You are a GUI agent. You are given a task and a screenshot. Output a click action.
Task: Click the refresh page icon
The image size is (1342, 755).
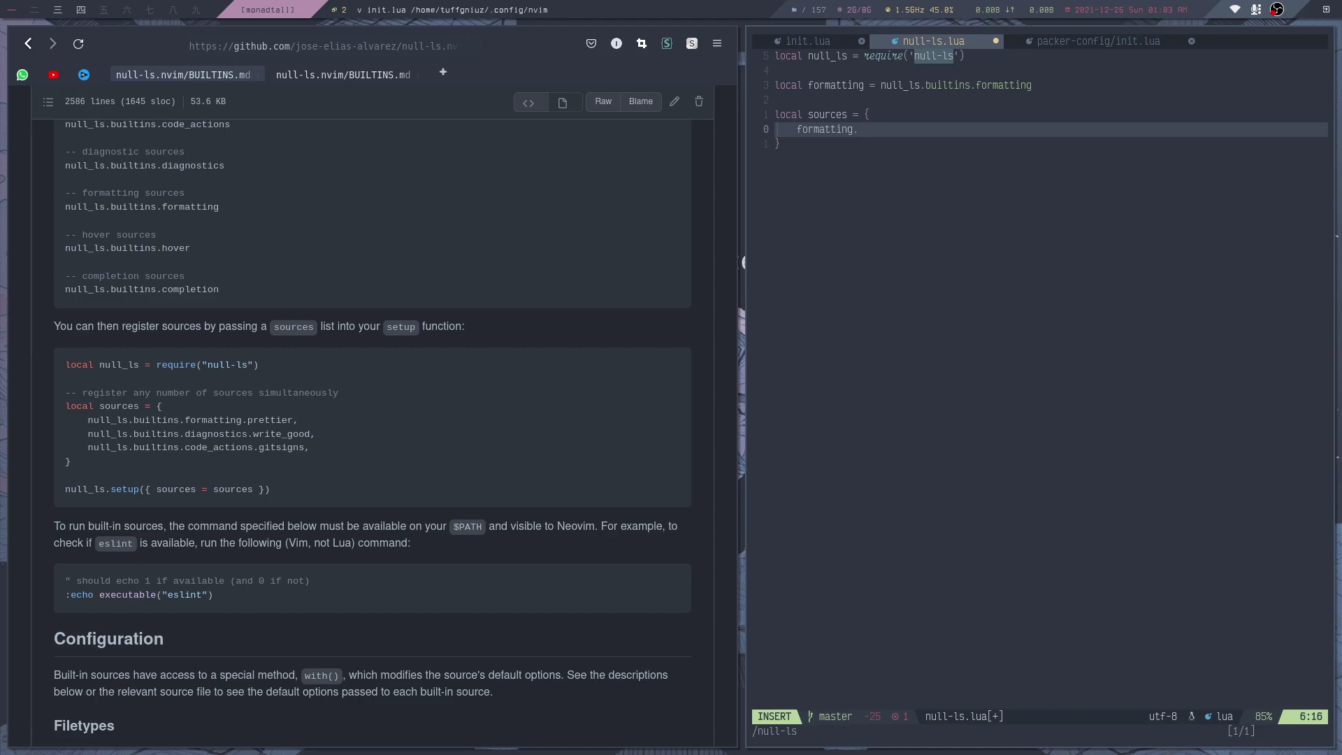[78, 43]
